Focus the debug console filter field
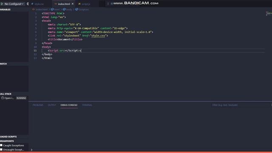Screen dimensions: 272x153 click(x=241, y=105)
